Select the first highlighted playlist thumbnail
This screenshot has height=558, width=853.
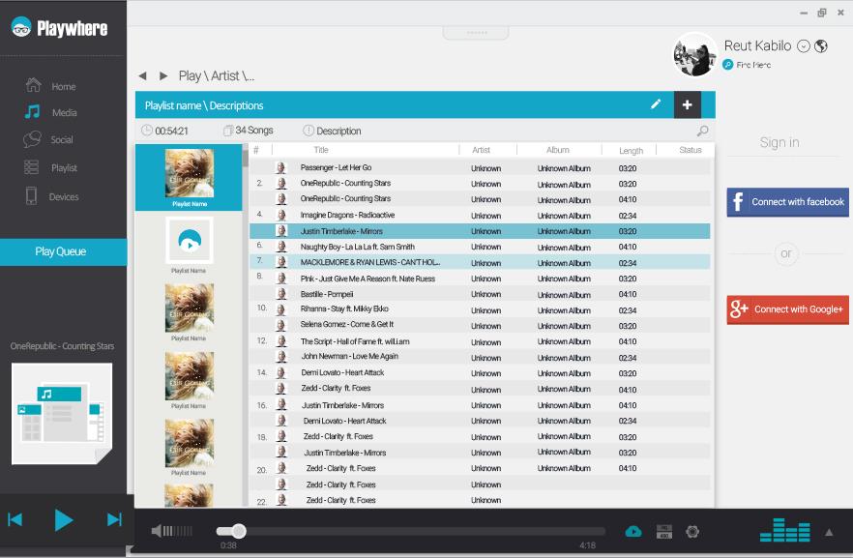point(190,173)
